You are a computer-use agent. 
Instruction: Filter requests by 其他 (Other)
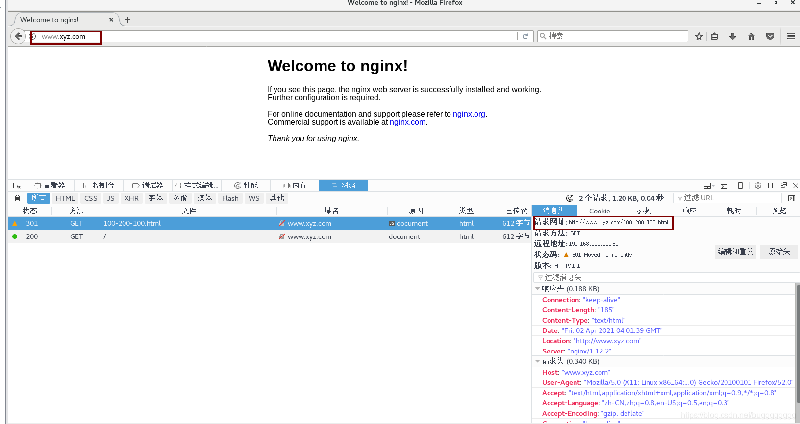pyautogui.click(x=276, y=198)
